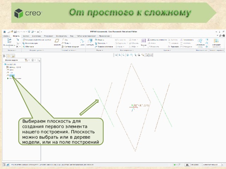Viewport: 226px width, 169px height.
Task: Expand the Editing (Правка) group dropdown
Action: (x=167, y=50)
